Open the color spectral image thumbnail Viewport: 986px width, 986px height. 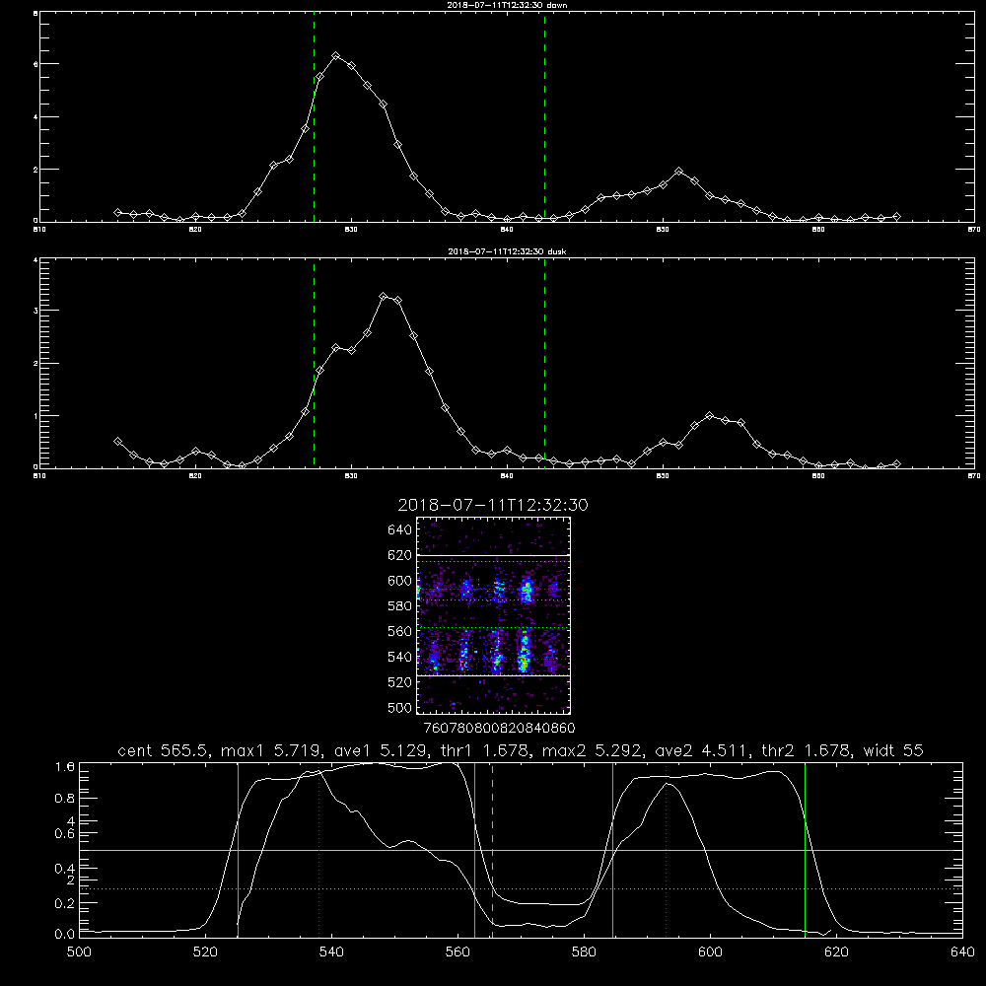pos(494,615)
